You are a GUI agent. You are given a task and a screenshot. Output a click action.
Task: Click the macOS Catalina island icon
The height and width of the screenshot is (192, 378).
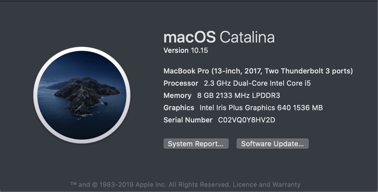(82, 95)
